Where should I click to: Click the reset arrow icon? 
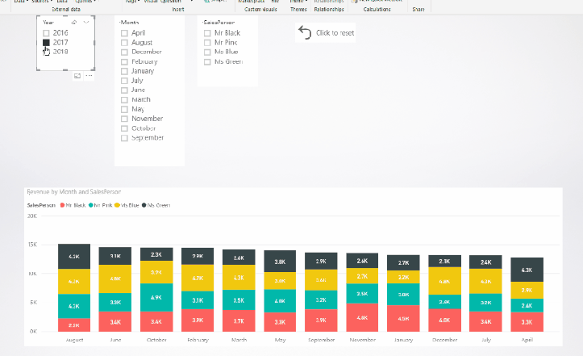304,32
